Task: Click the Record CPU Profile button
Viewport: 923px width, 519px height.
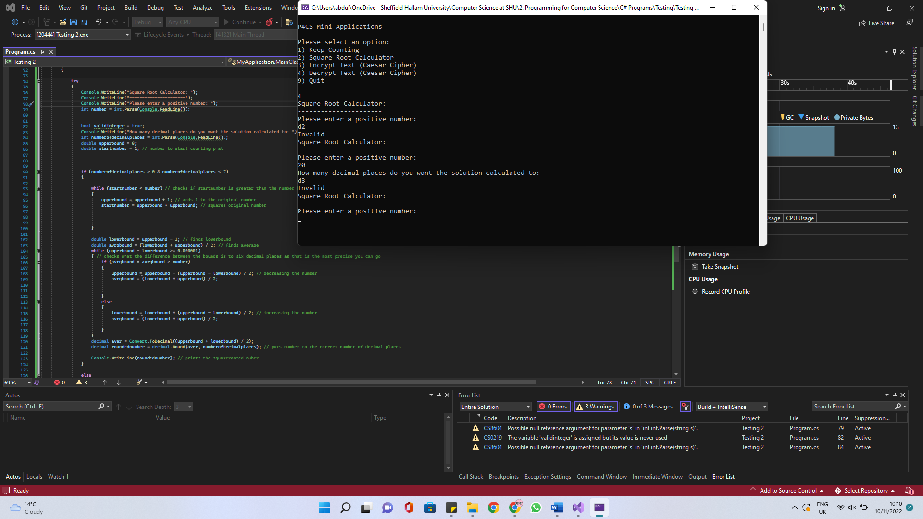Action: pos(720,292)
